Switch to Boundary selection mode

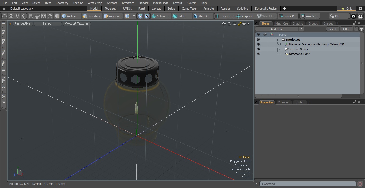coord(92,16)
